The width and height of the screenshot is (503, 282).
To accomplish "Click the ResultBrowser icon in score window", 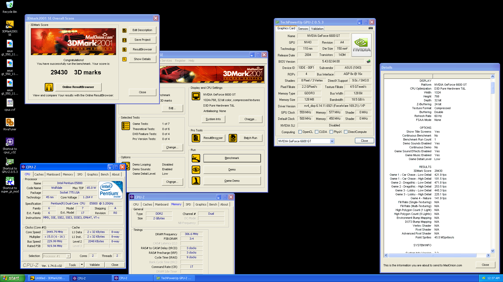I will pyautogui.click(x=124, y=50).
